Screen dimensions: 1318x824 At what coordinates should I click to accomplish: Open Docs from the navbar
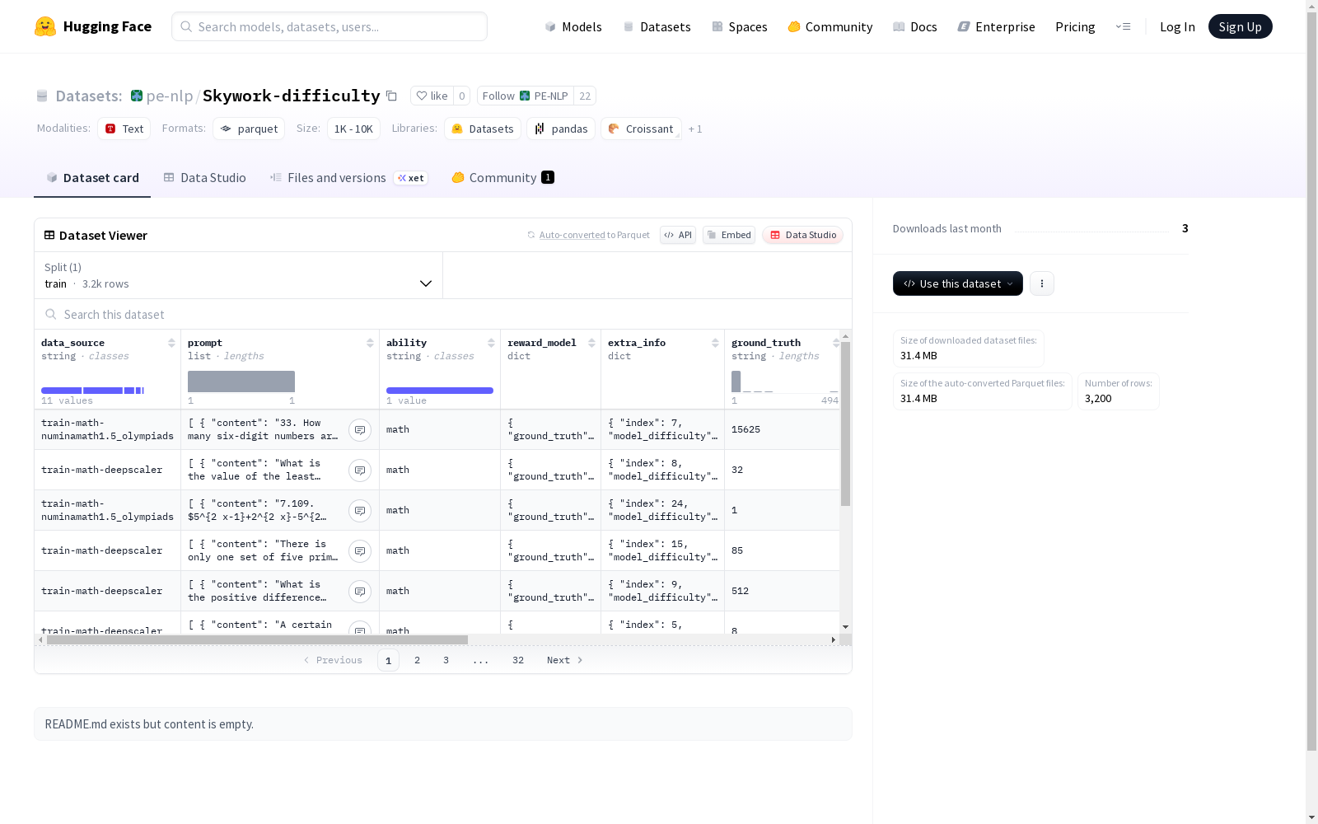tap(914, 26)
